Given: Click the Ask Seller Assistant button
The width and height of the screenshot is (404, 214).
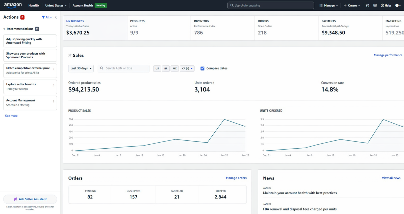Looking at the screenshot, I should tap(30, 199).
